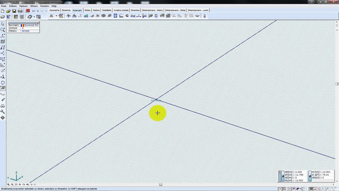Switch to Dimensionare - Lemn tab
The width and height of the screenshot is (339, 191).
point(198,10)
